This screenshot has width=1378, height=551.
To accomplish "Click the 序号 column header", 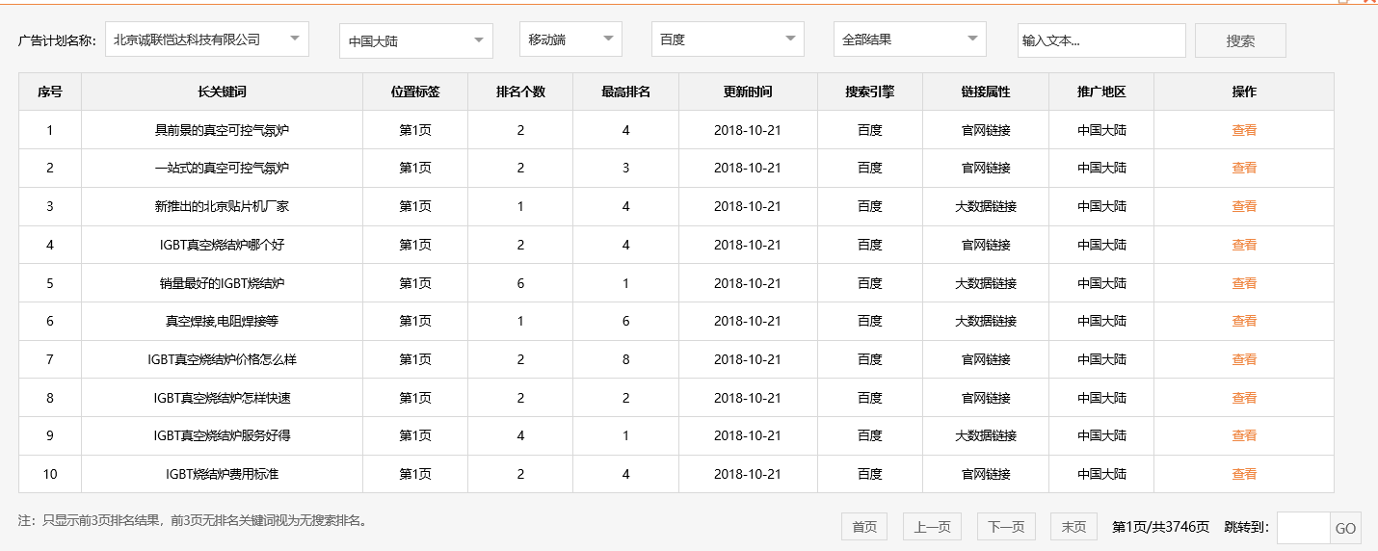I will pyautogui.click(x=50, y=92).
